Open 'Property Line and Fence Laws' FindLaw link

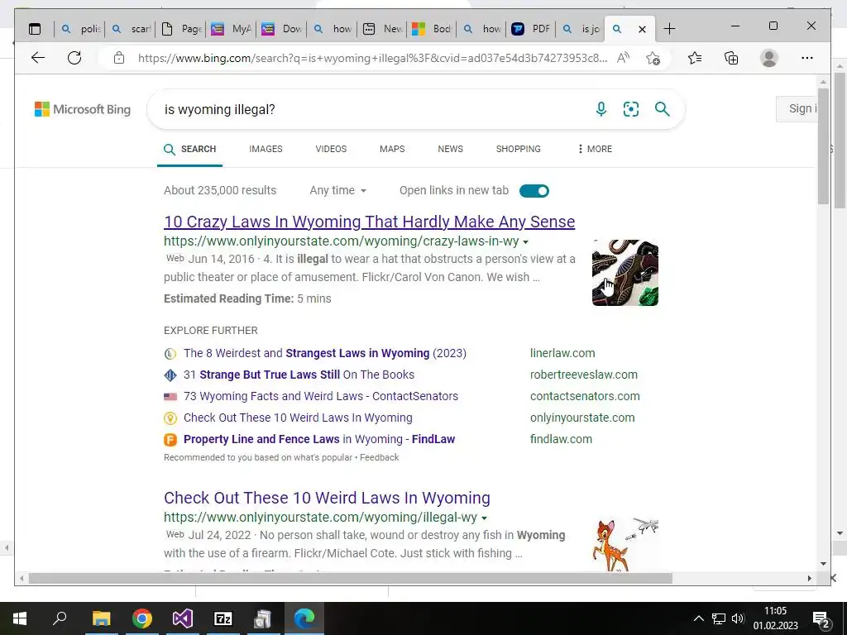pos(319,440)
